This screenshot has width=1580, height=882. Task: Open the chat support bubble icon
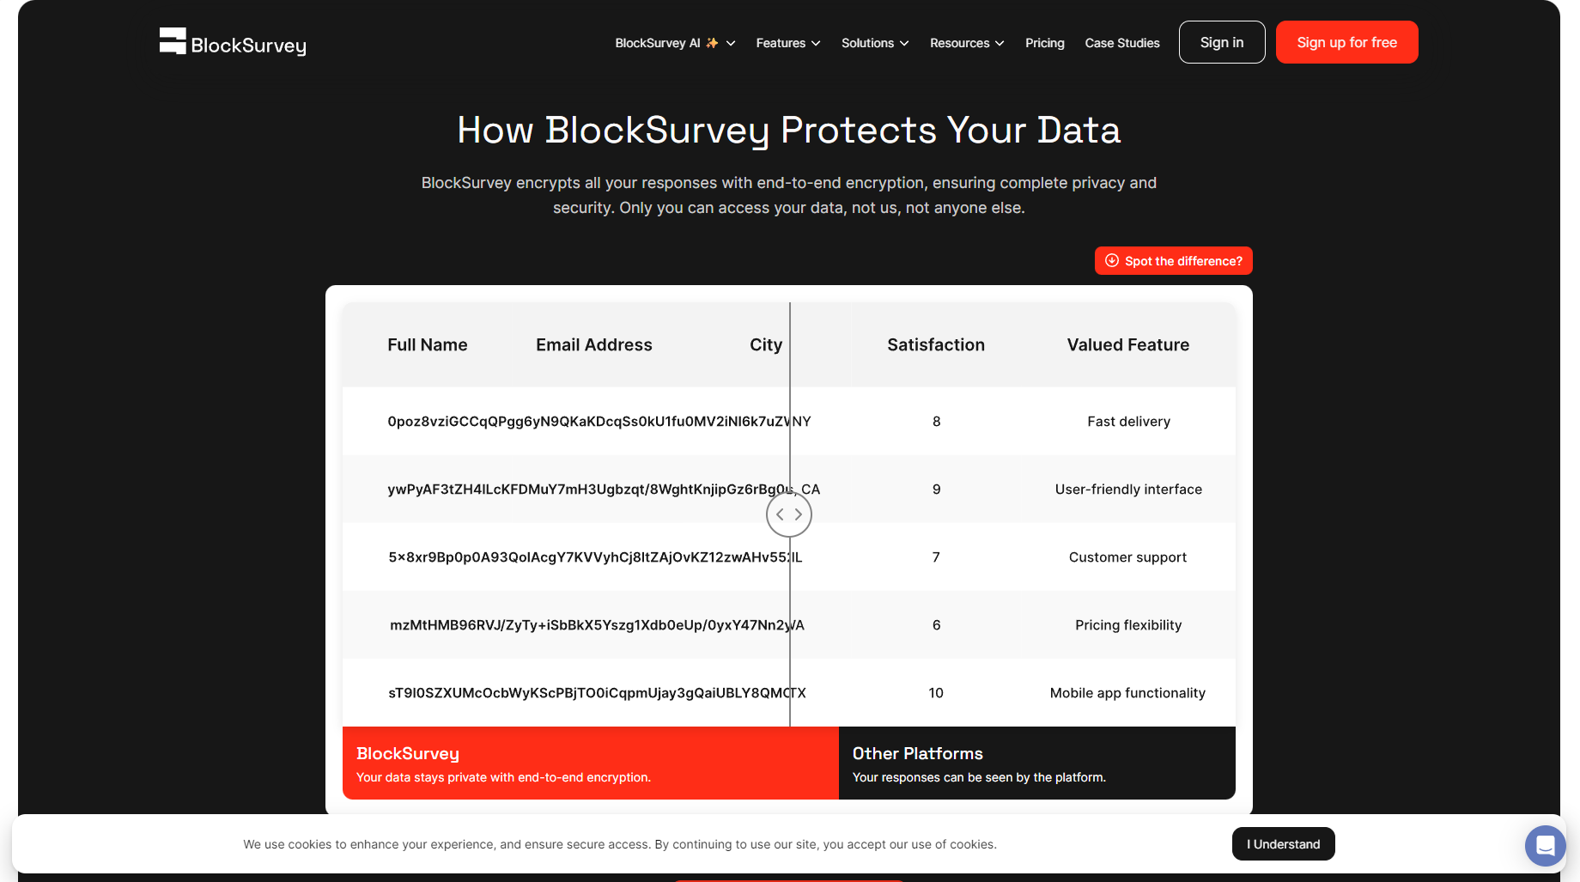(1545, 845)
